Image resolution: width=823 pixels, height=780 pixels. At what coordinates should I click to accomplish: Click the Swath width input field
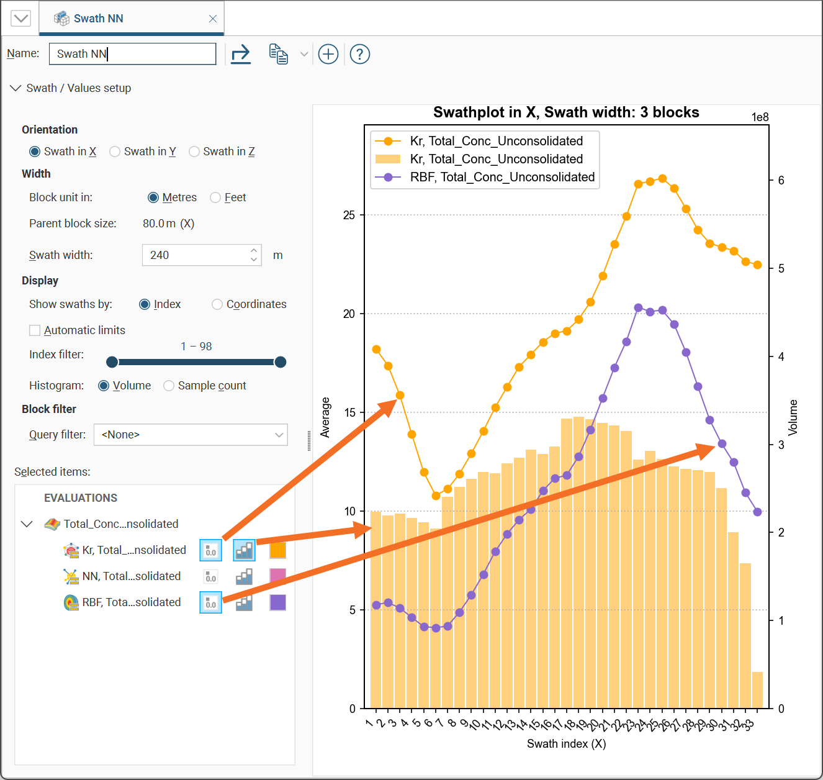[196, 255]
